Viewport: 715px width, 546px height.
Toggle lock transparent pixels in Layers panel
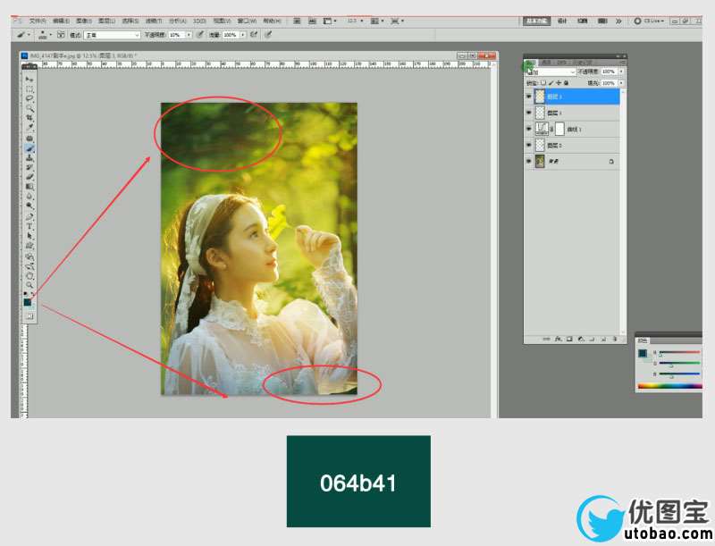(x=543, y=83)
